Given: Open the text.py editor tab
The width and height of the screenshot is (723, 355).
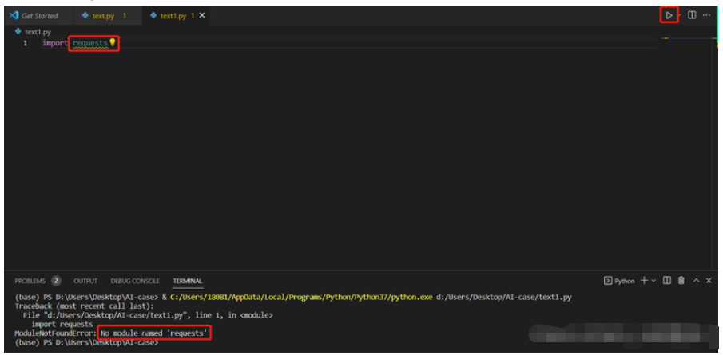Looking at the screenshot, I should [x=103, y=16].
